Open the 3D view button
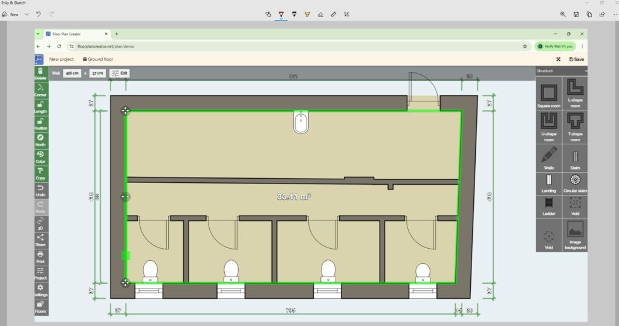 tap(41, 223)
